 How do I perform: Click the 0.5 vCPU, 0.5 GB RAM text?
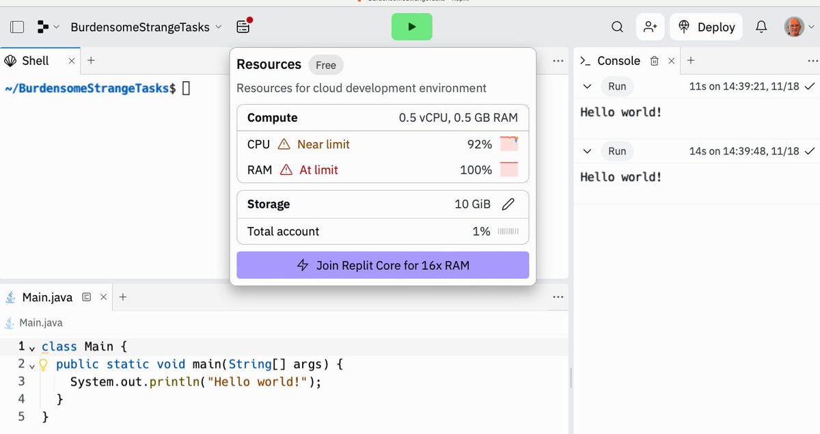[x=459, y=118]
